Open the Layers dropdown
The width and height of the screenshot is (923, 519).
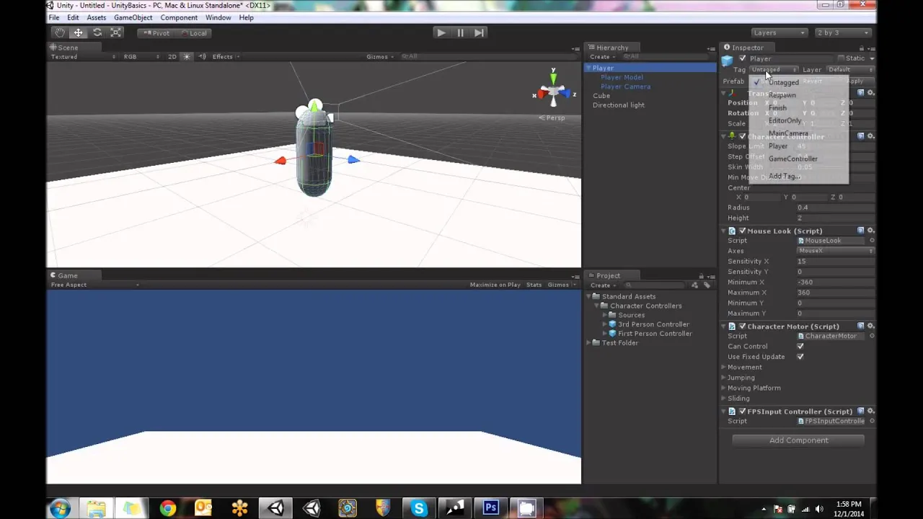[778, 32]
